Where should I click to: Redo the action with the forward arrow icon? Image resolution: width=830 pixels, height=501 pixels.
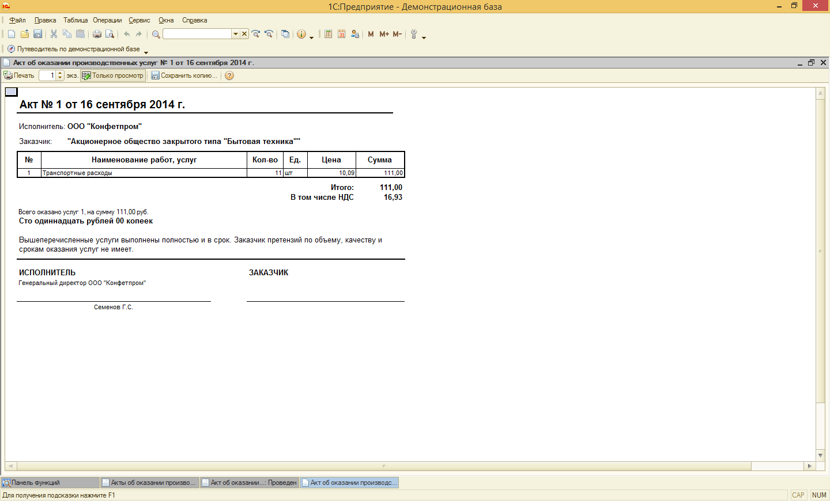click(x=139, y=34)
